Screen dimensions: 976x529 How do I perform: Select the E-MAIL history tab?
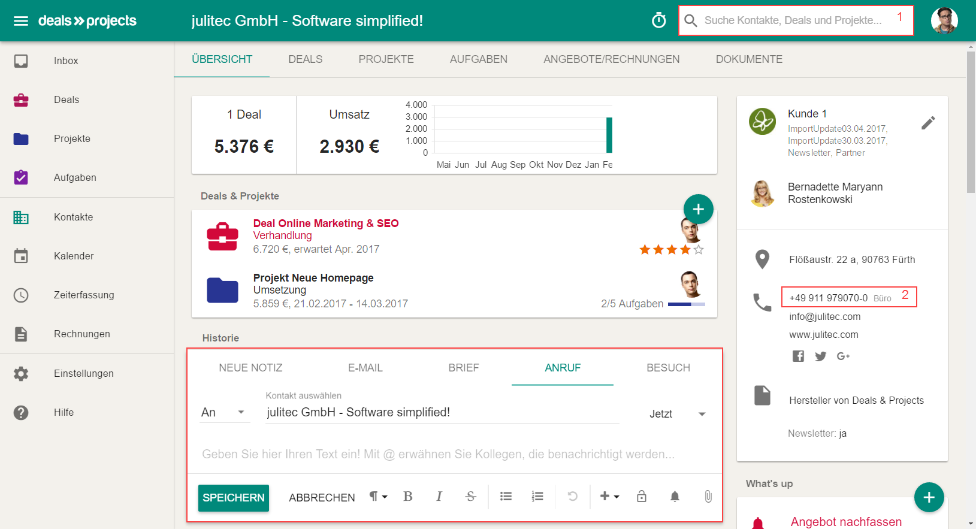pyautogui.click(x=365, y=368)
